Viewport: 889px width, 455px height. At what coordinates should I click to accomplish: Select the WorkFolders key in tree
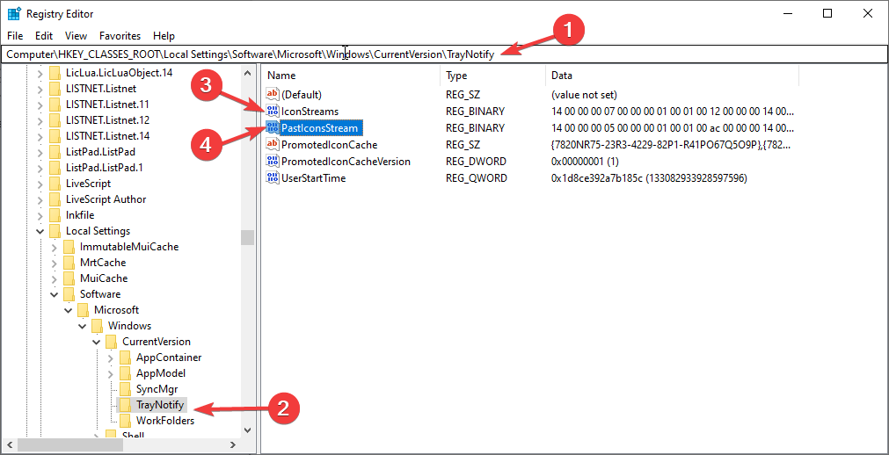point(164,421)
